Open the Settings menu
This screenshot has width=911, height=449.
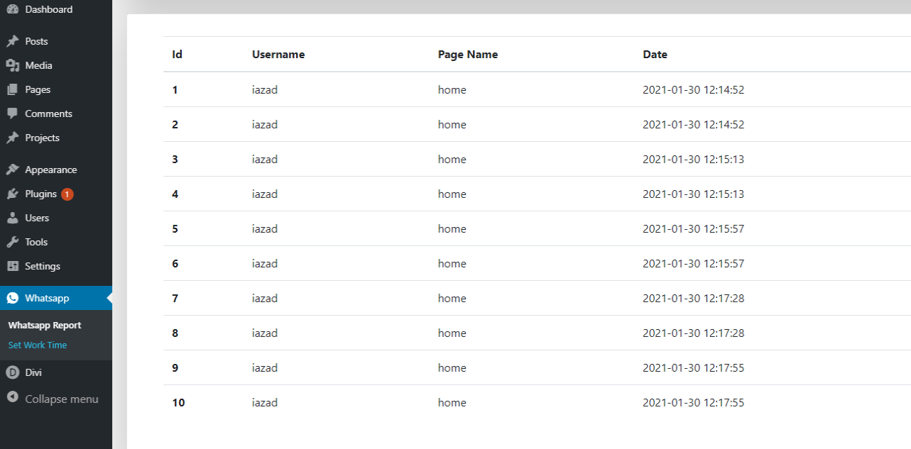point(43,266)
